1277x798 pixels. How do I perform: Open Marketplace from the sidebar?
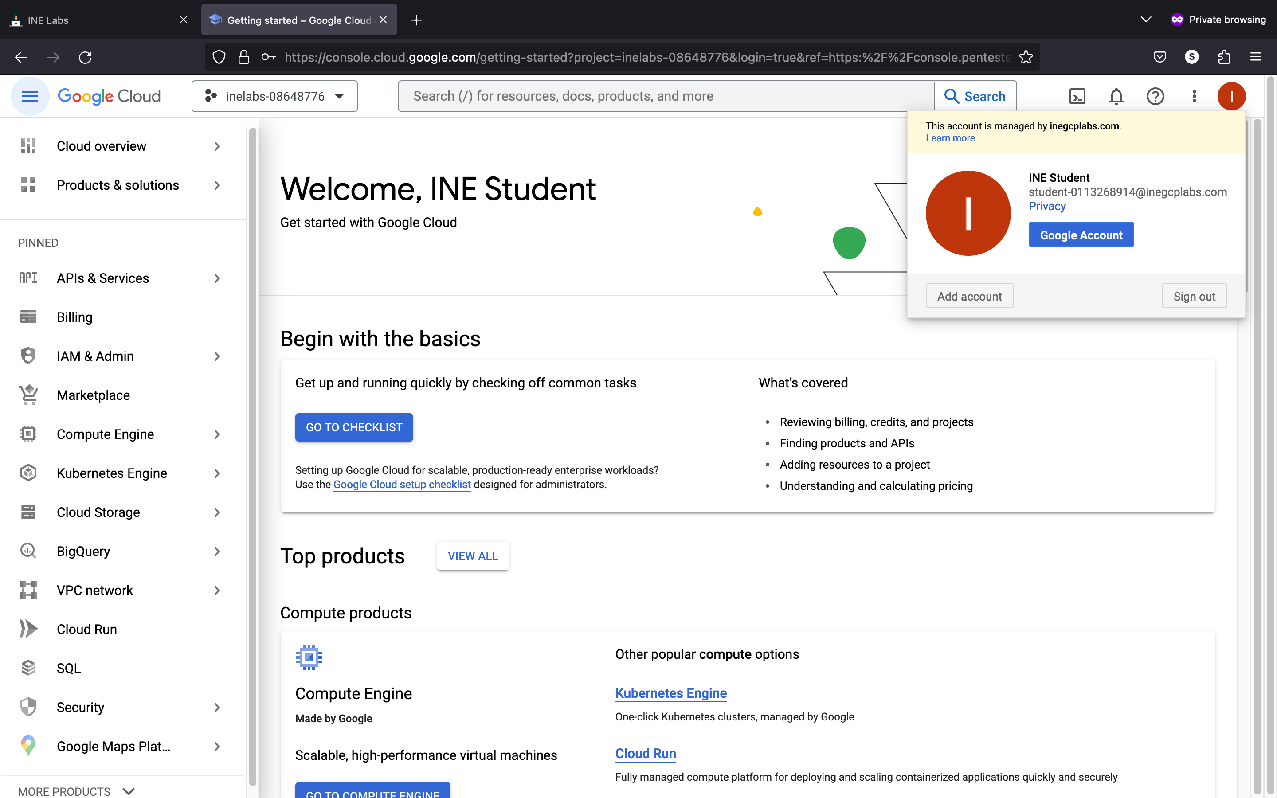122,395
